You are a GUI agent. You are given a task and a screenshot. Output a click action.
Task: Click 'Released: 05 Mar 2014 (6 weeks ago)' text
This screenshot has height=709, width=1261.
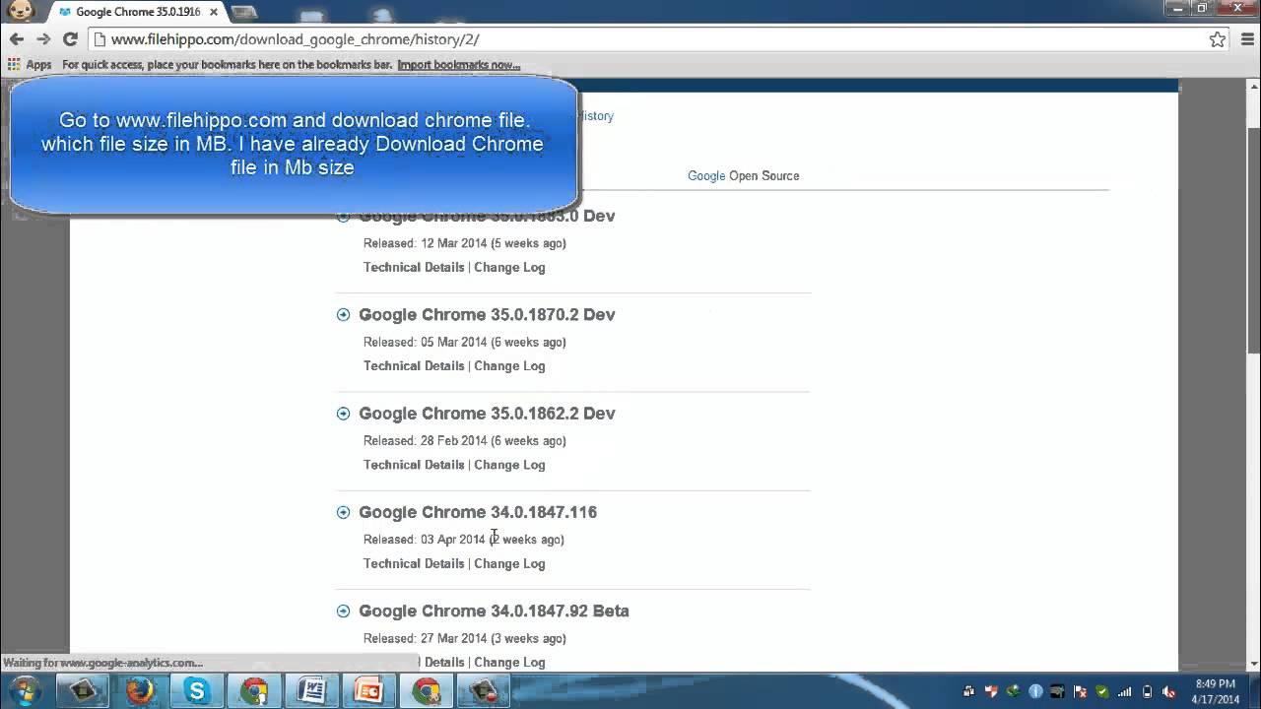(465, 342)
